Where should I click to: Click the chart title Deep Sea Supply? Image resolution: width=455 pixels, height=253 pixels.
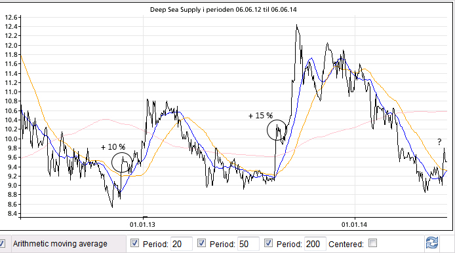pyautogui.click(x=223, y=10)
